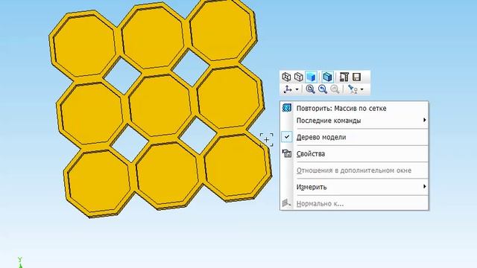Switch to wireframe display mode

(x=286, y=77)
